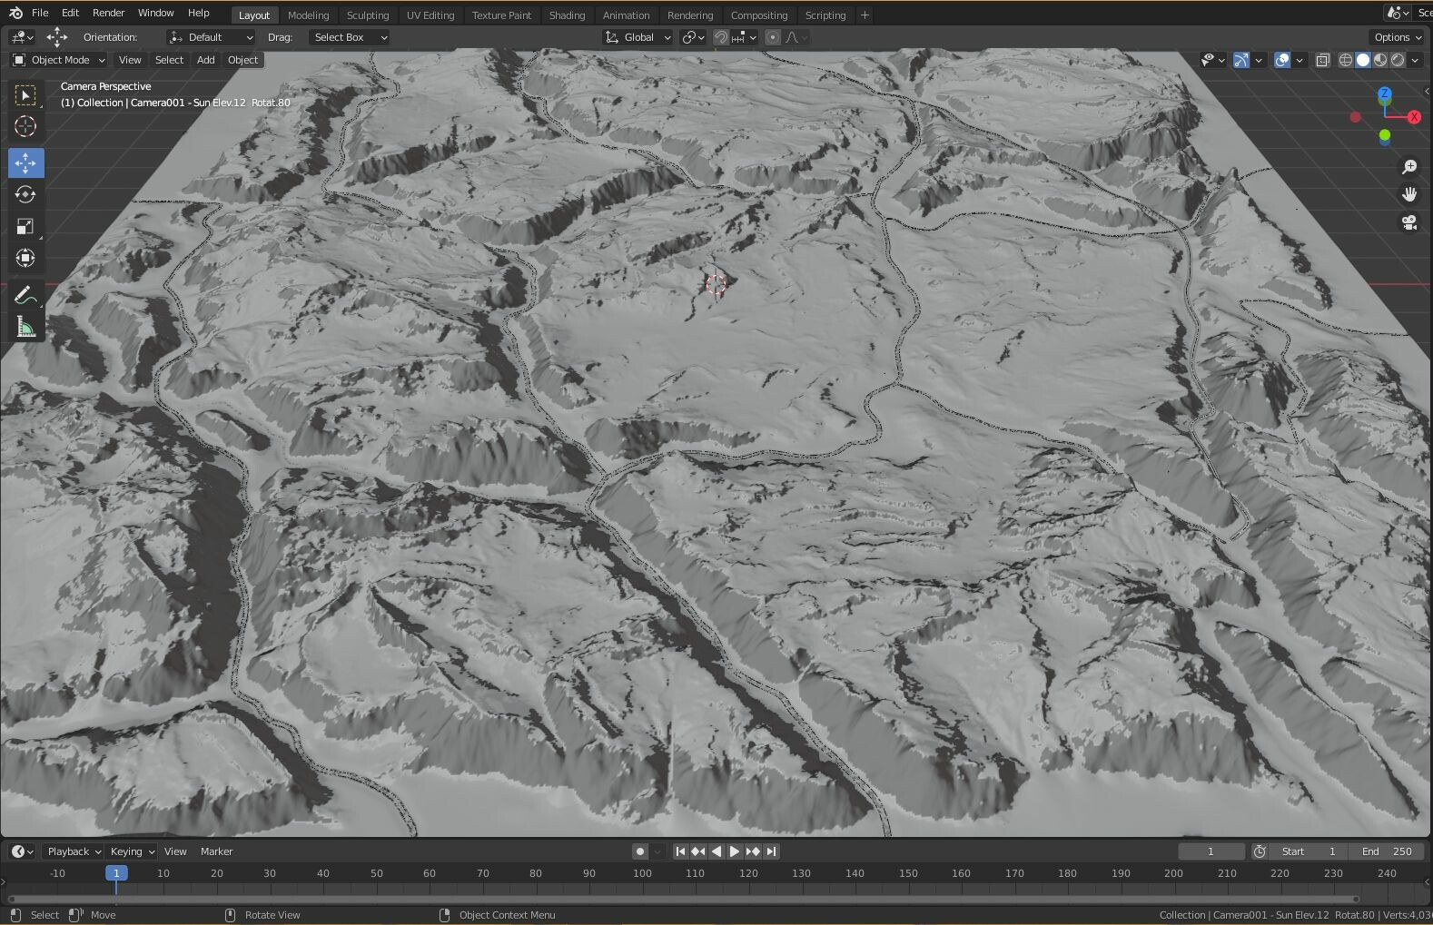
Task: Toggle X-ray view button
Action: click(x=1323, y=60)
